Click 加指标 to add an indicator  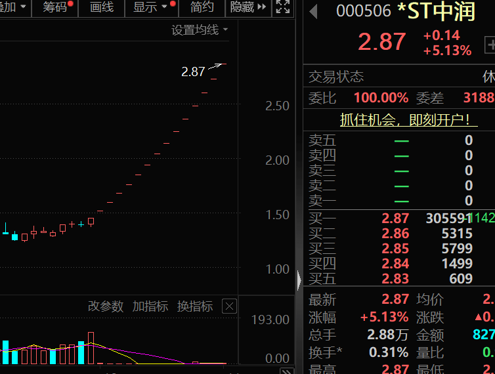[150, 306]
